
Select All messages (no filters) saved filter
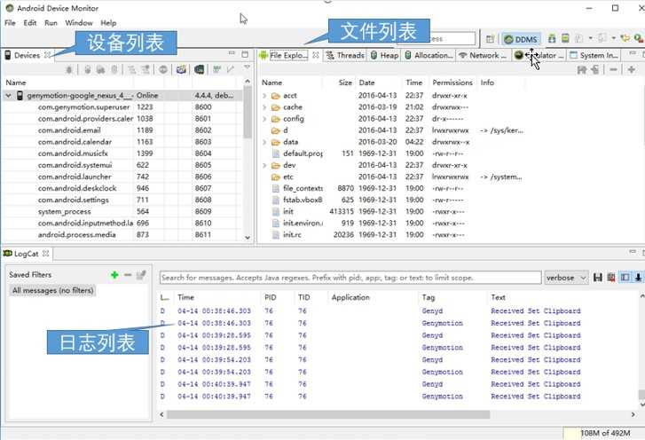[x=52, y=291]
